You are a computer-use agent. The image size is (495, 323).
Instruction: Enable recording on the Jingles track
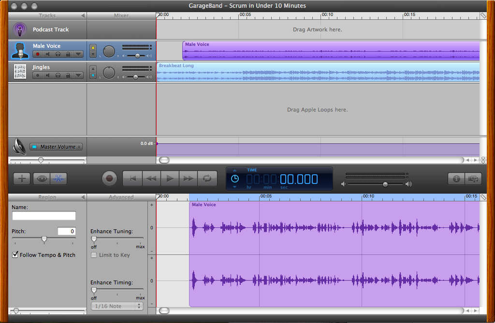pos(38,75)
